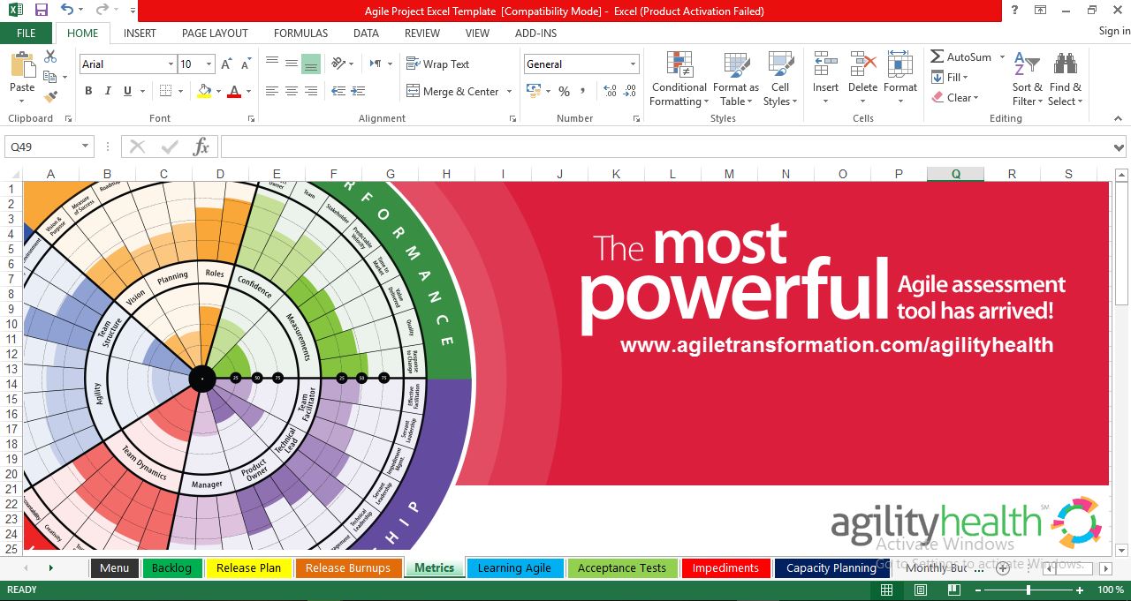Apply red font color
The image size is (1131, 601).
click(x=233, y=91)
